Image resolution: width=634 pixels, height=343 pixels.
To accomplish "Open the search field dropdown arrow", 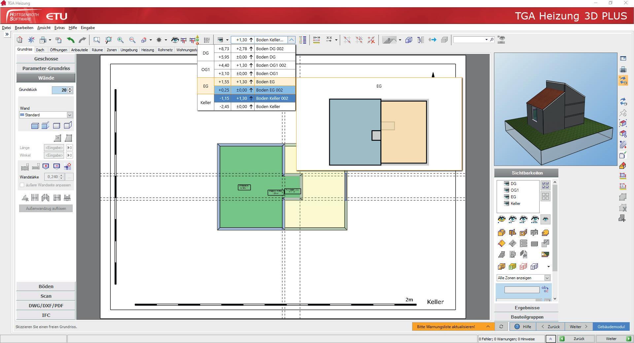I will tap(486, 40).
